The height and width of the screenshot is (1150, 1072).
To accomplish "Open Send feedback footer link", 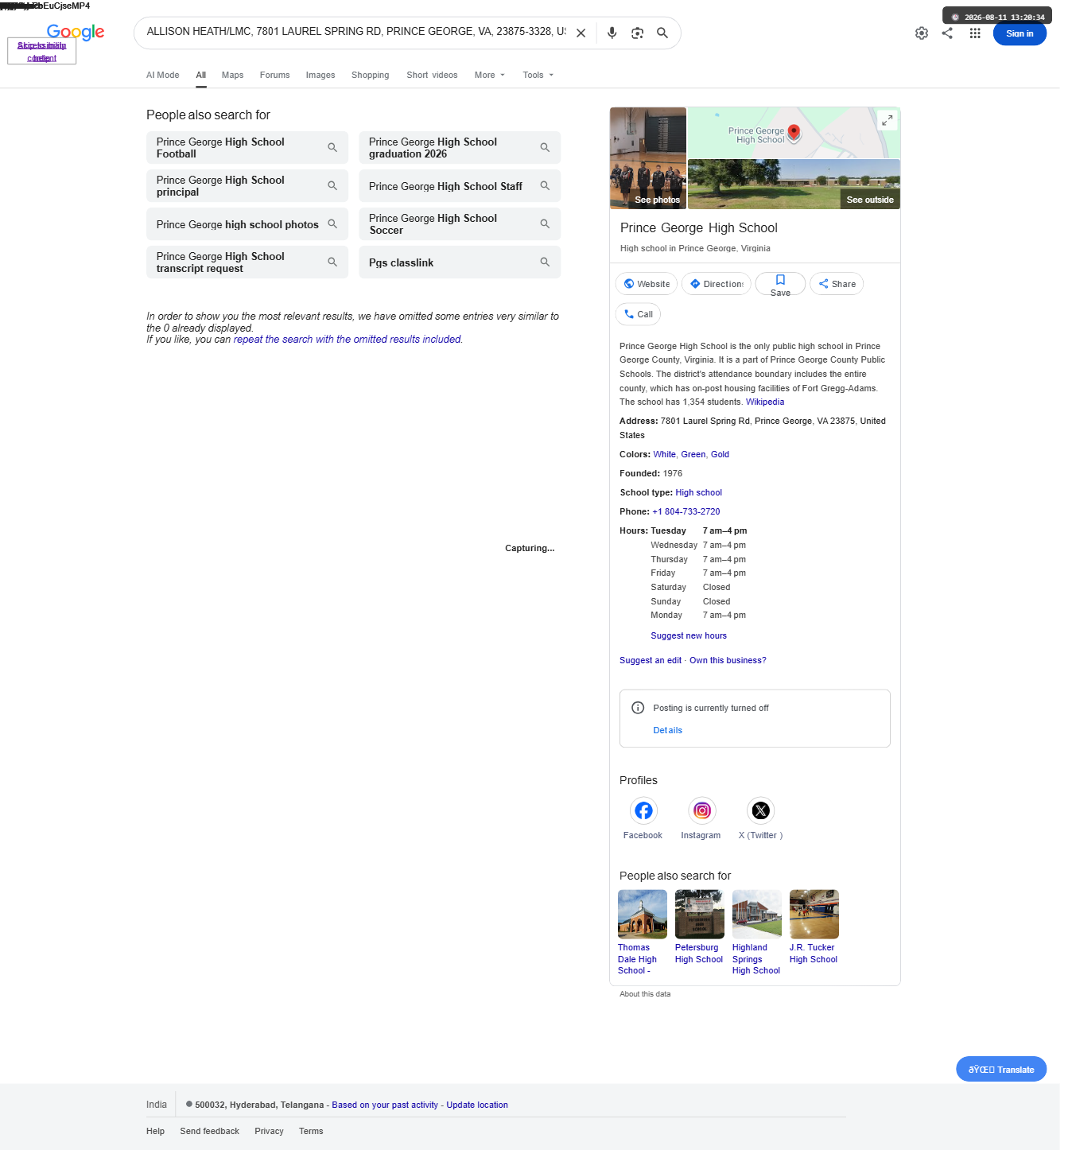I will [210, 1132].
